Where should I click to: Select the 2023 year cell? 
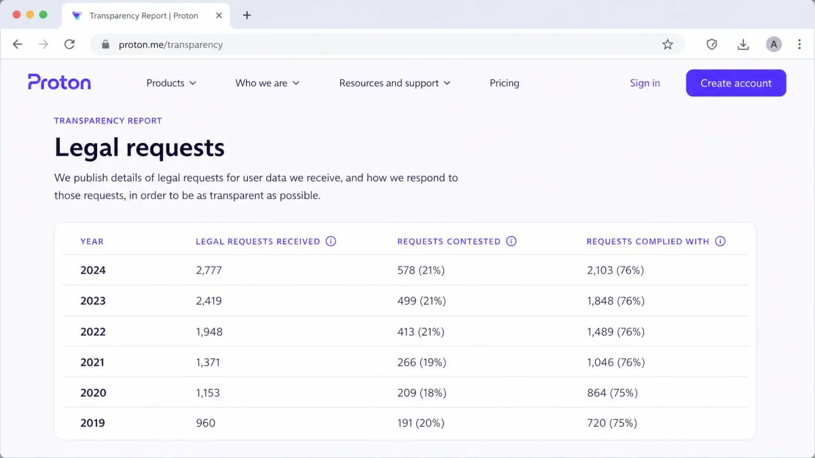(93, 301)
